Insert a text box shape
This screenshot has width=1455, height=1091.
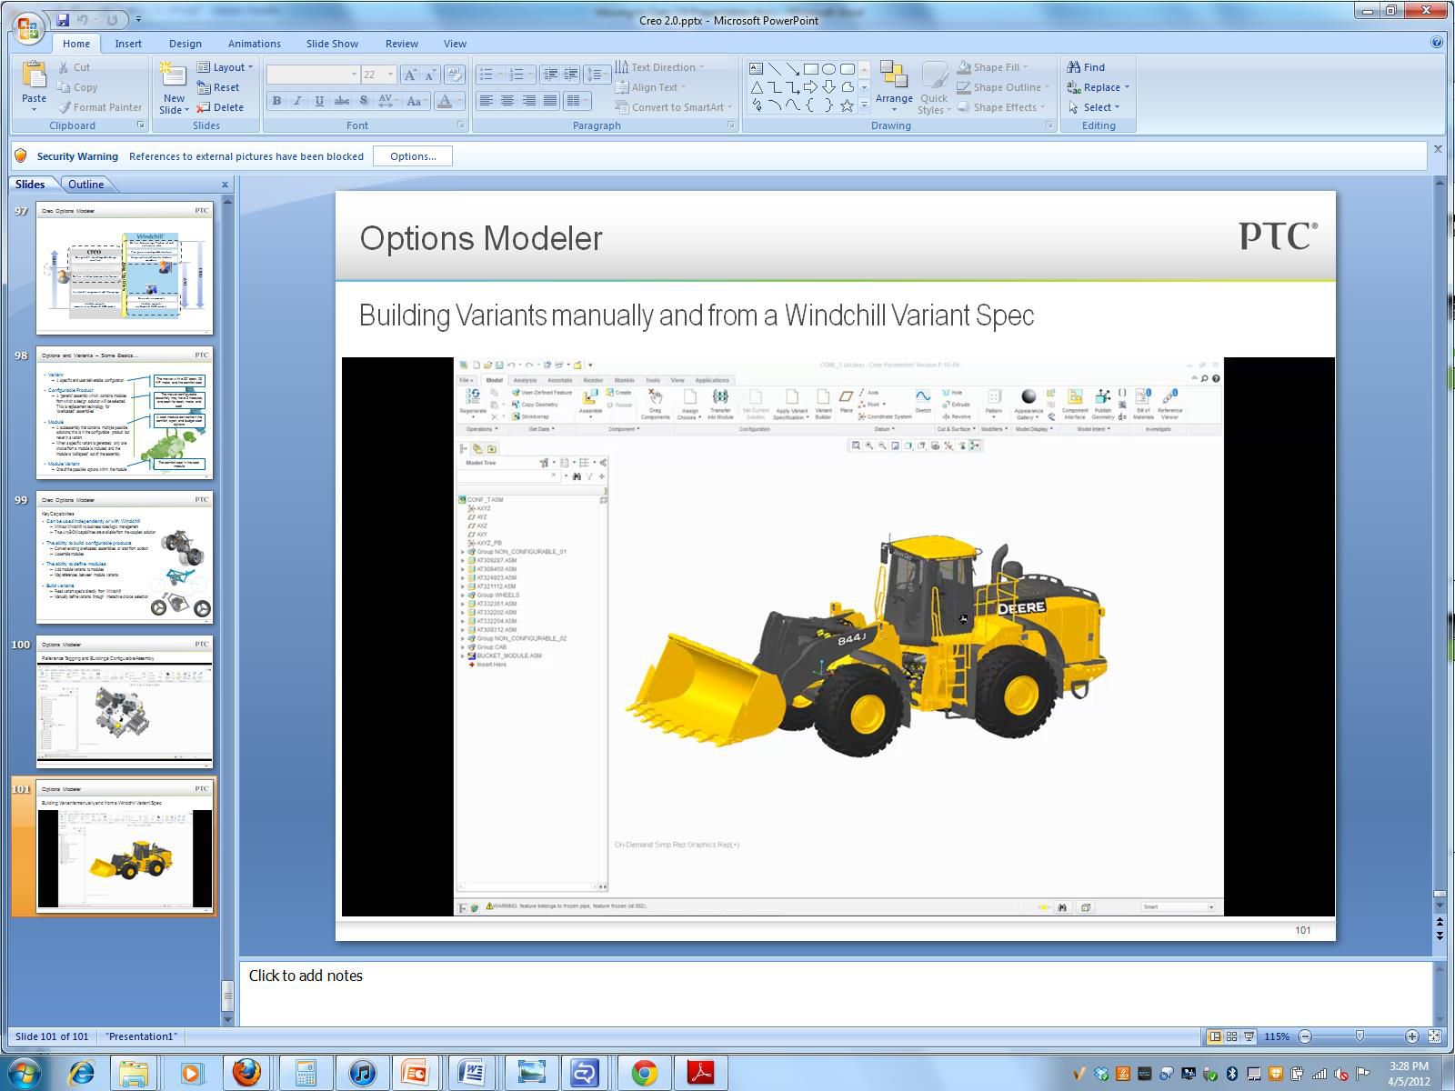(x=756, y=69)
